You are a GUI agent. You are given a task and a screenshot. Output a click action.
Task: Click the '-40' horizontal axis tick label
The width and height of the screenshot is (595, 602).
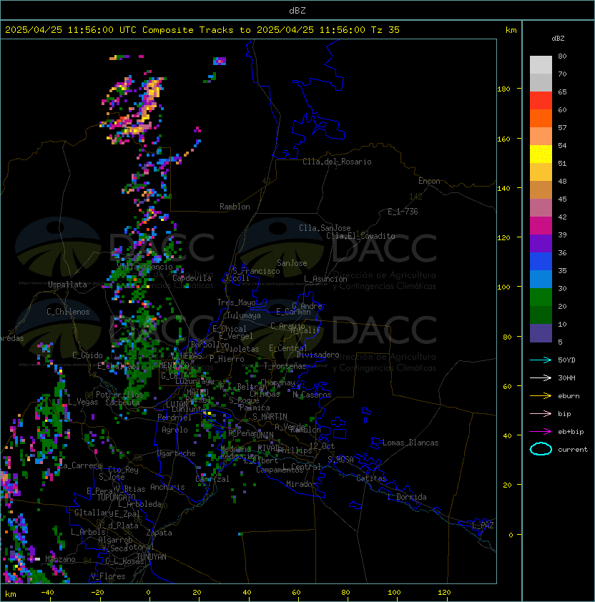(x=47, y=593)
